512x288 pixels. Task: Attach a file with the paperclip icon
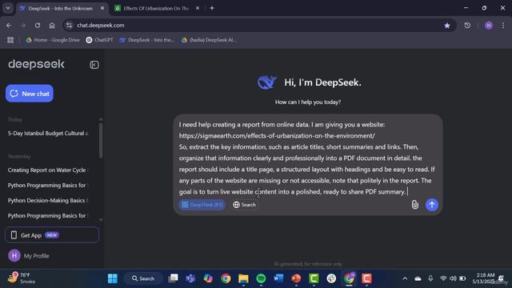414,205
